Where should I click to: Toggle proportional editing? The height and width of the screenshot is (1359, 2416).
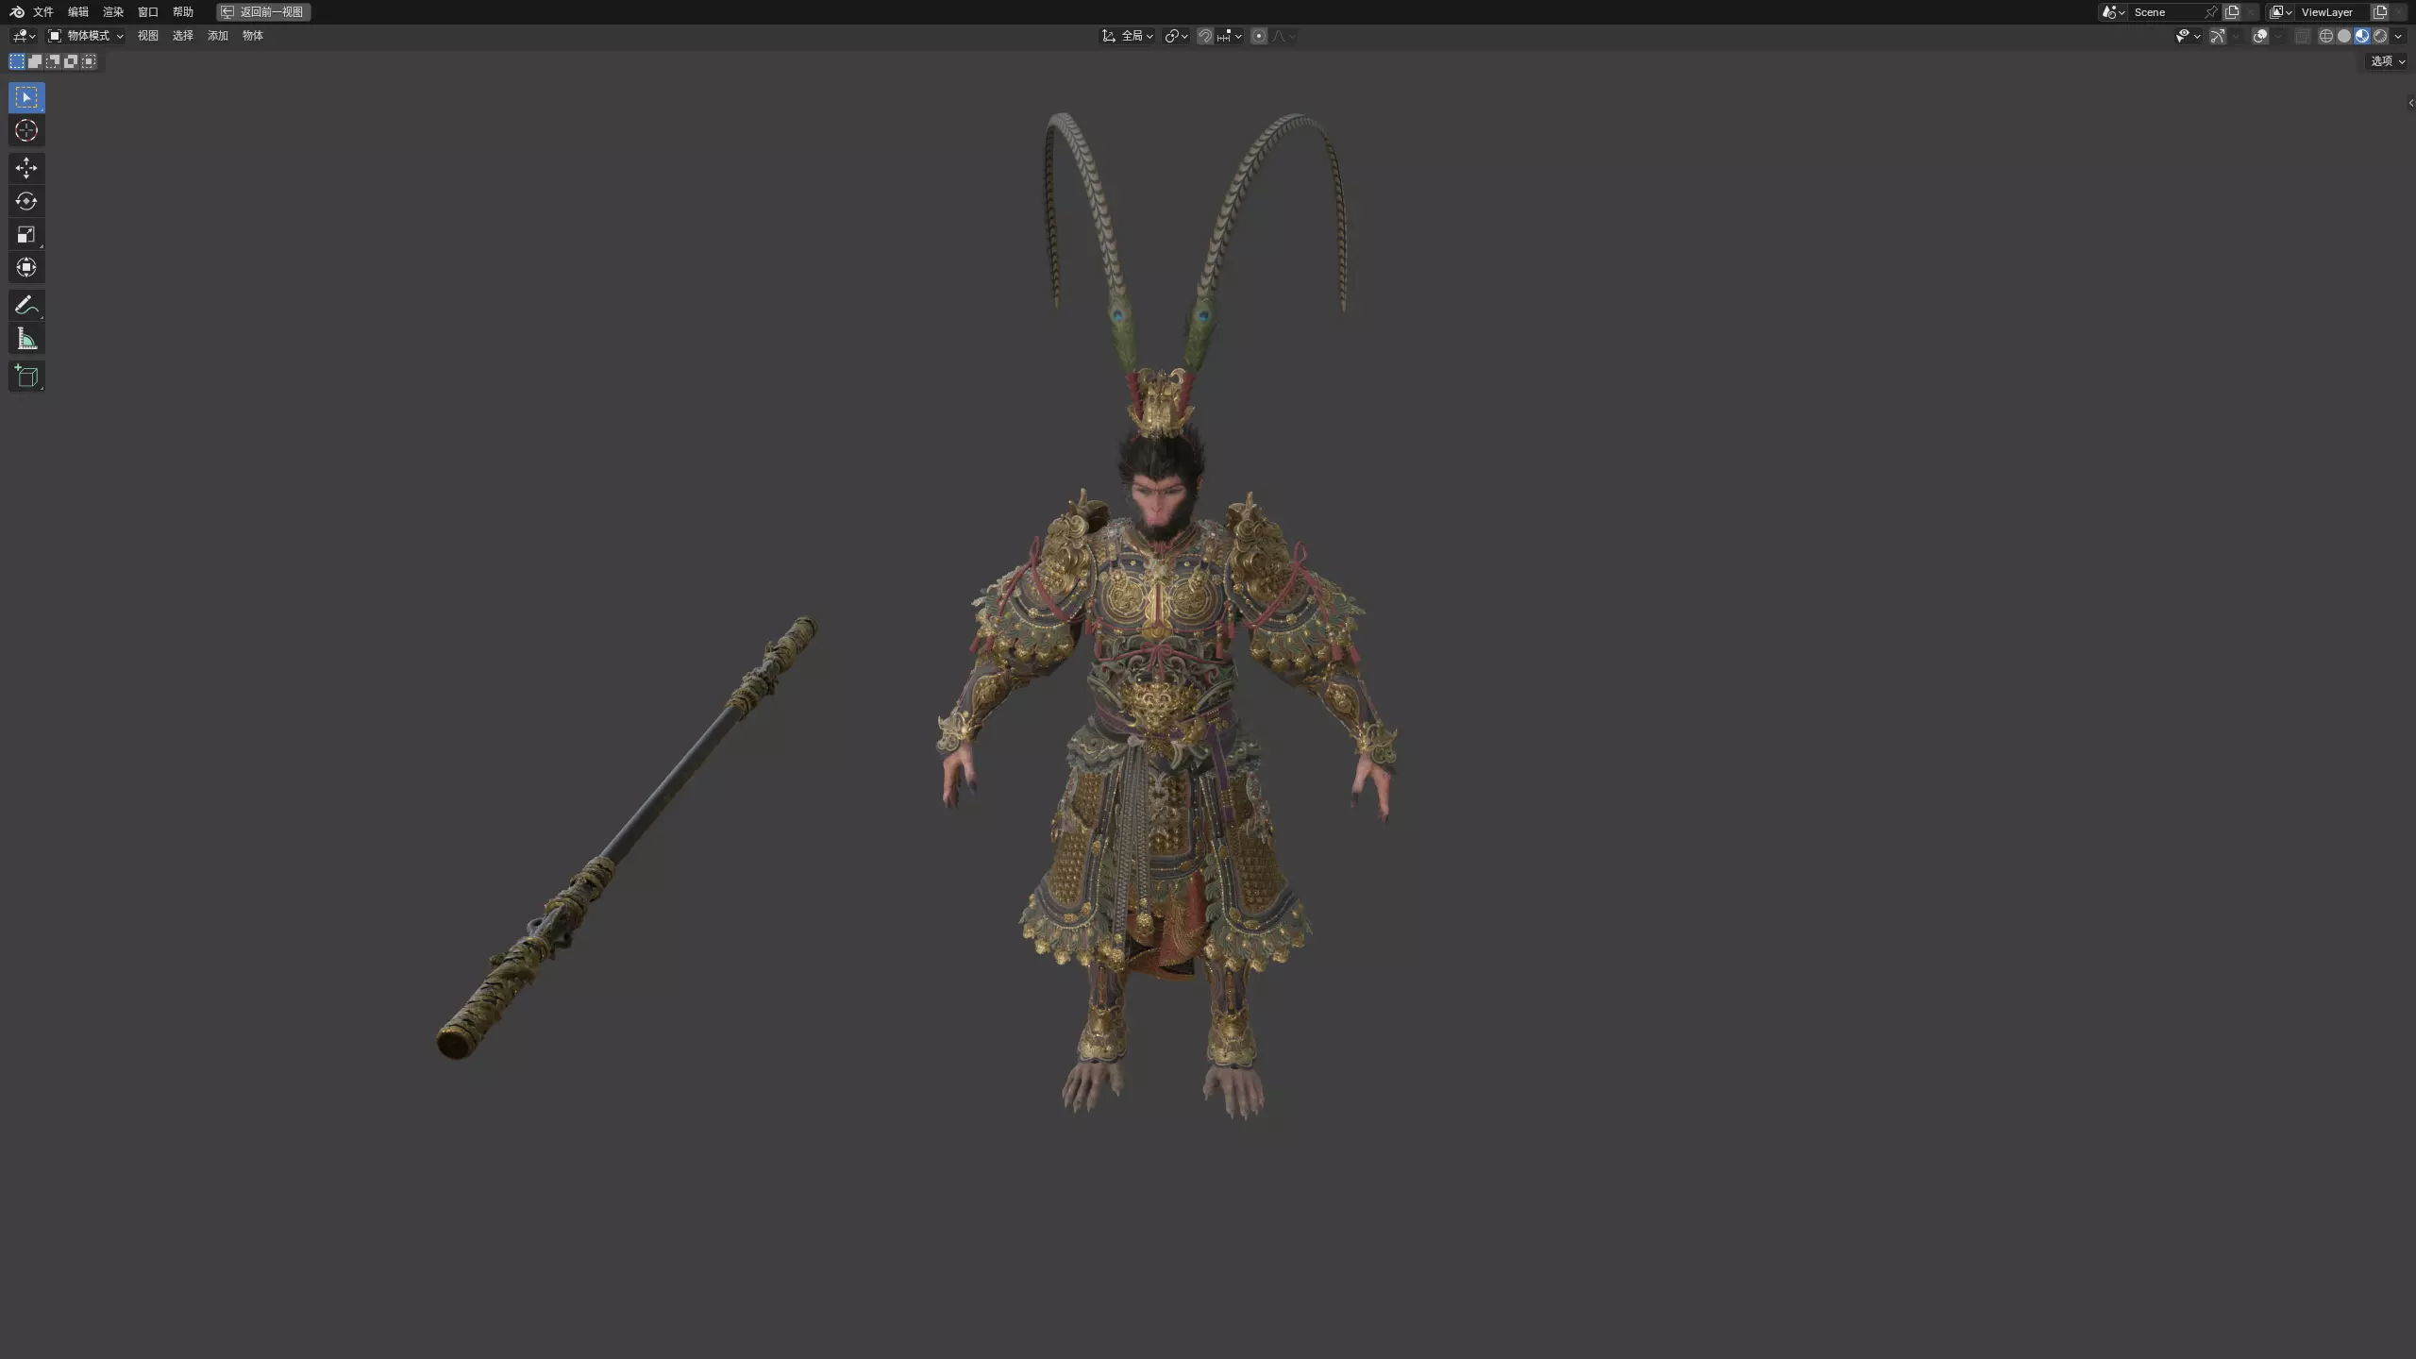(1259, 36)
